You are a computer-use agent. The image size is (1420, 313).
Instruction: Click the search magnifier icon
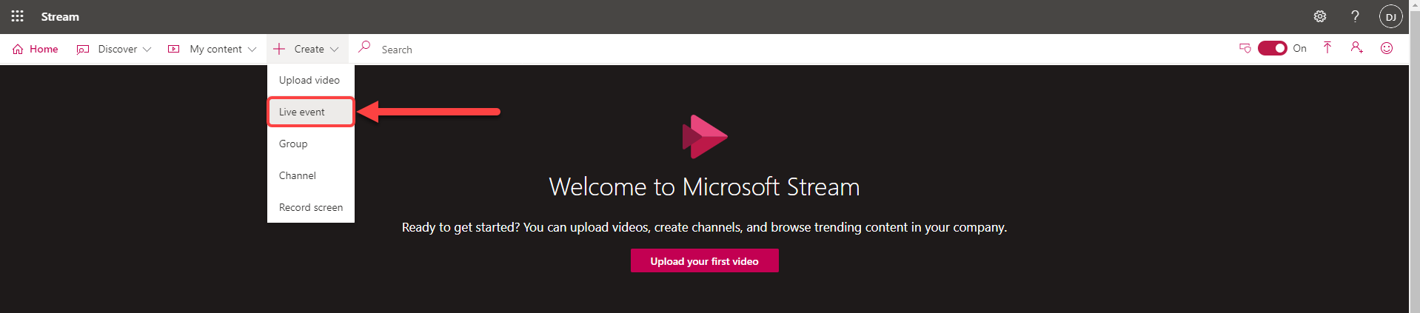coord(364,47)
